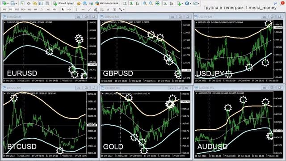The height and width of the screenshot is (161, 286).
Task: Open search via the magnifier icon
Action: (275, 3)
